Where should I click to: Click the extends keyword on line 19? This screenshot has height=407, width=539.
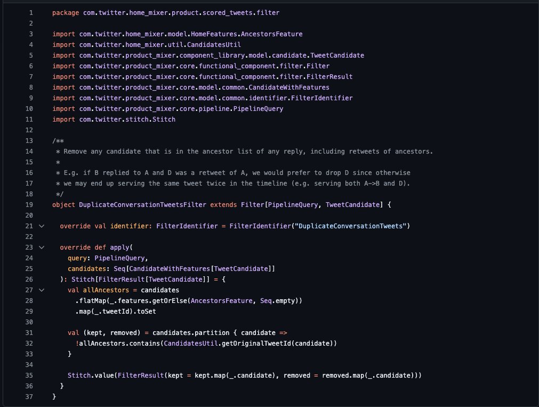click(223, 205)
